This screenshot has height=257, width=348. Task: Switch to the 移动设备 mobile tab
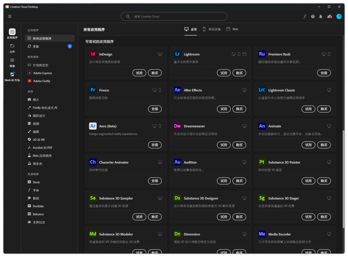point(212,29)
